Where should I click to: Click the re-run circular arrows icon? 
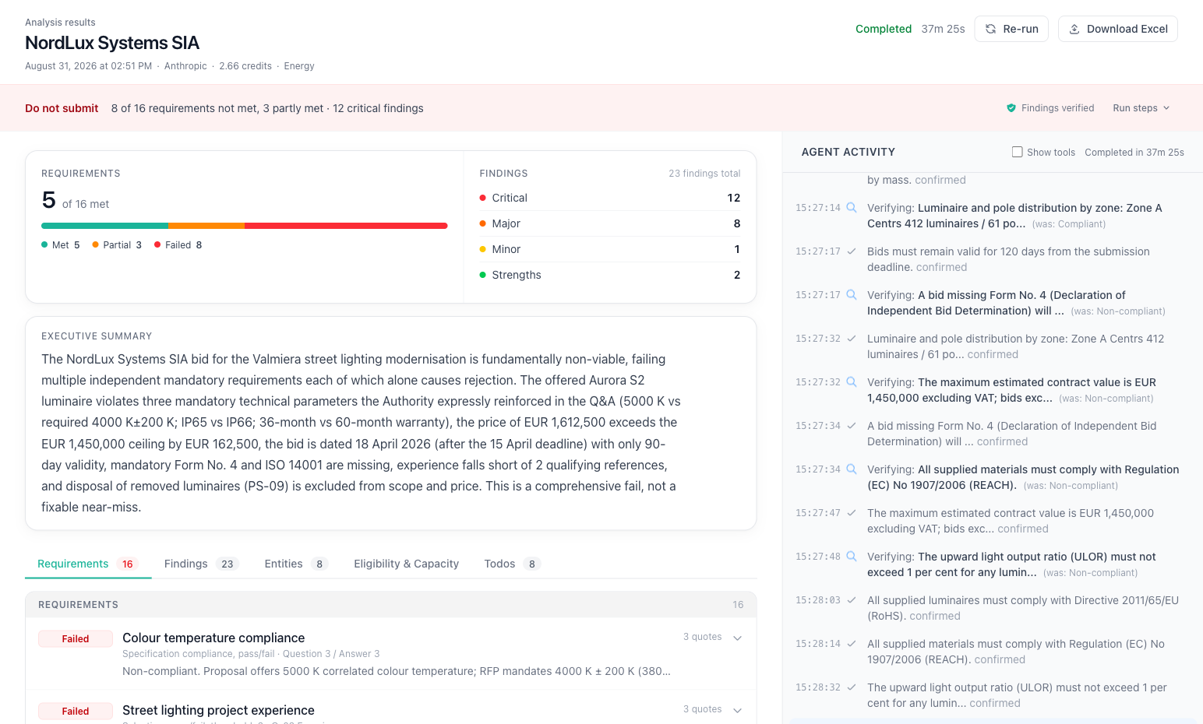pos(991,29)
